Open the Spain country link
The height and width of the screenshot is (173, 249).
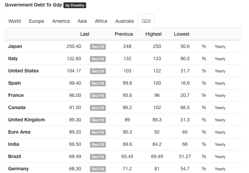click(15, 83)
